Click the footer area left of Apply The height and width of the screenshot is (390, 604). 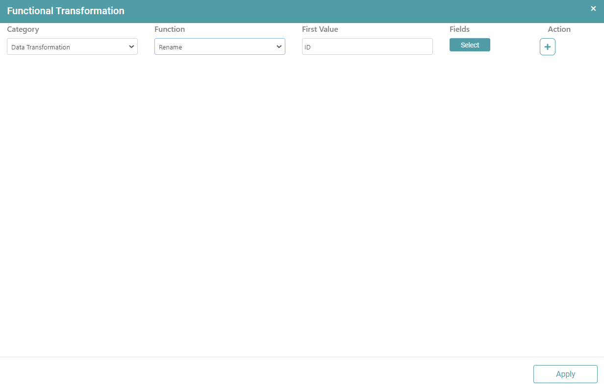click(265, 374)
